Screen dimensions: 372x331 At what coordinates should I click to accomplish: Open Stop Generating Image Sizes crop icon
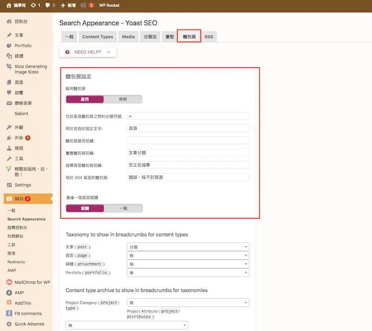click(9, 66)
